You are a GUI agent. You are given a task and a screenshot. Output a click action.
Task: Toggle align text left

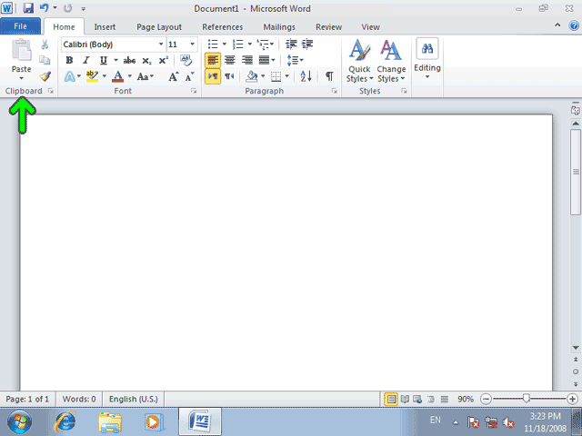tap(213, 60)
